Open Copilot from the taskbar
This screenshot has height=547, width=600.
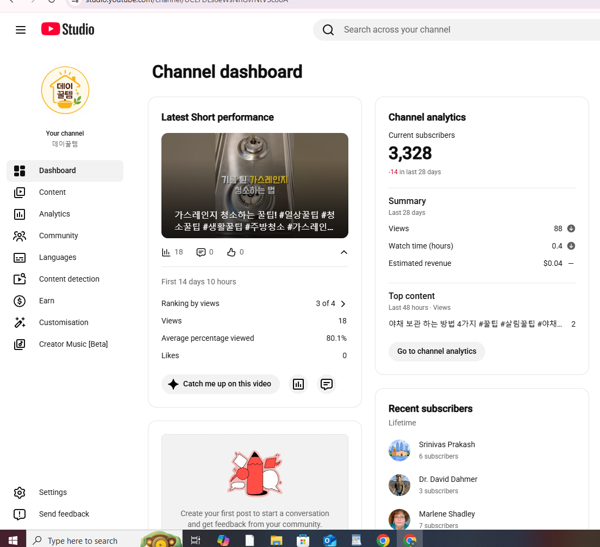[x=223, y=540]
